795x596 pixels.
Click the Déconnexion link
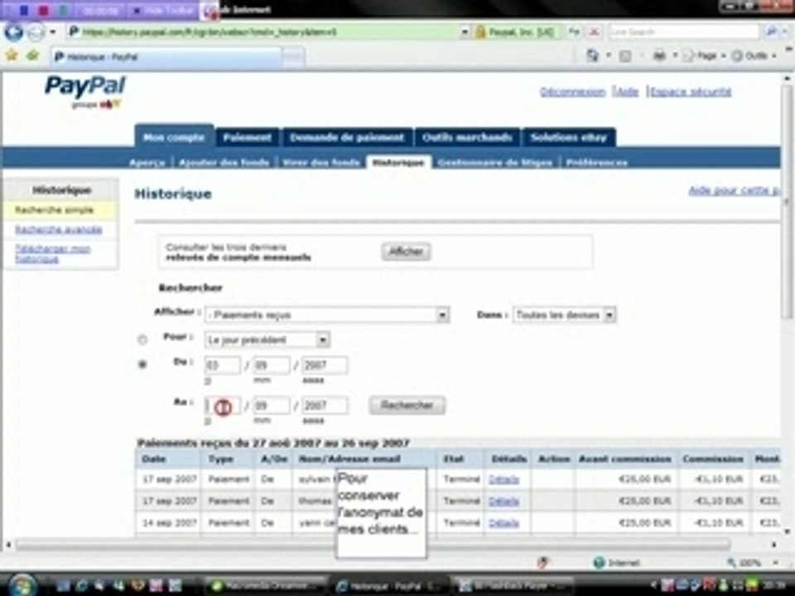(x=572, y=92)
